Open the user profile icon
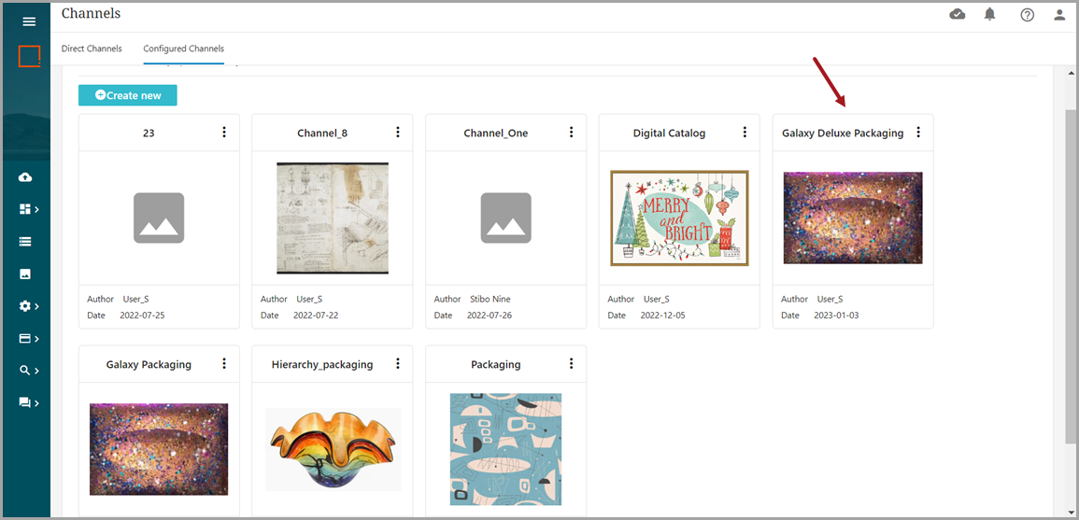Viewport: 1079px width, 520px height. (1059, 15)
